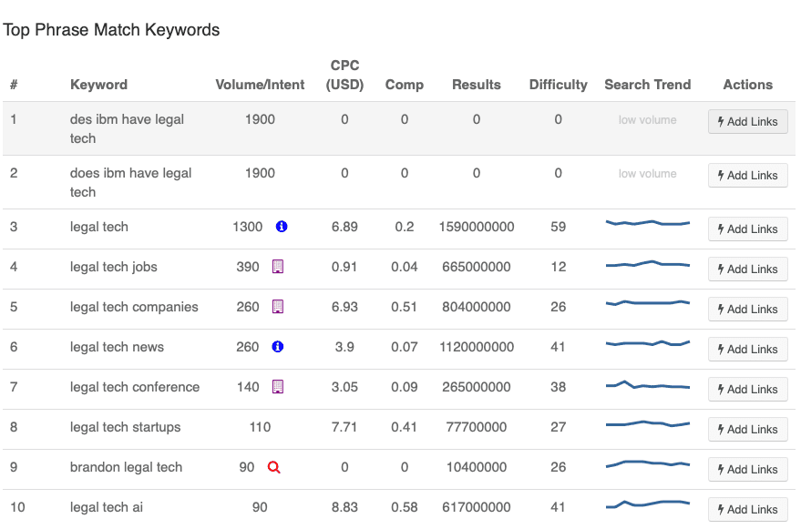Click the CPC (USD) column header

[344, 75]
